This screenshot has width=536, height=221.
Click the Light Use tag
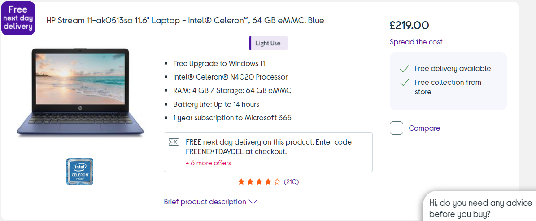pyautogui.click(x=268, y=43)
